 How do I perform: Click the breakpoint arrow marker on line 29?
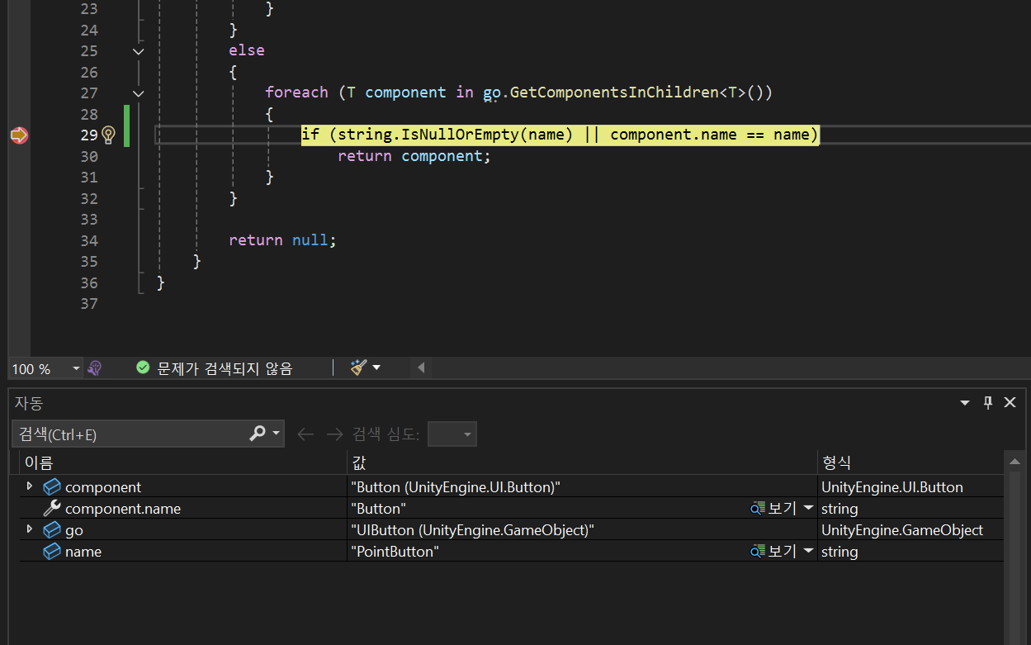tap(19, 135)
